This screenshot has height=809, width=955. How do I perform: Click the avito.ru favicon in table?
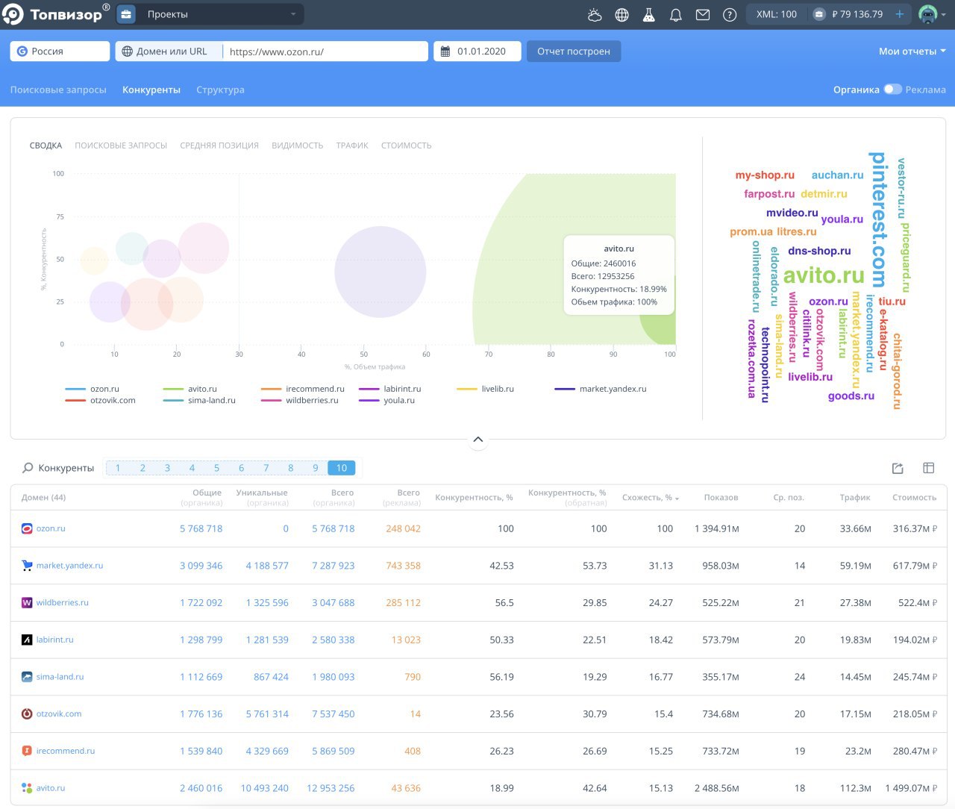click(27, 788)
